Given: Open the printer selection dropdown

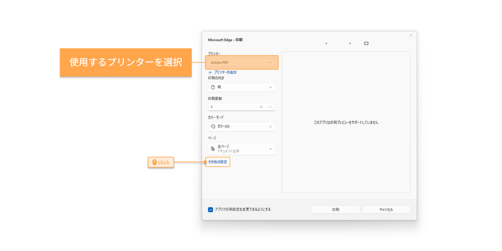Looking at the screenshot, I should click(242, 62).
